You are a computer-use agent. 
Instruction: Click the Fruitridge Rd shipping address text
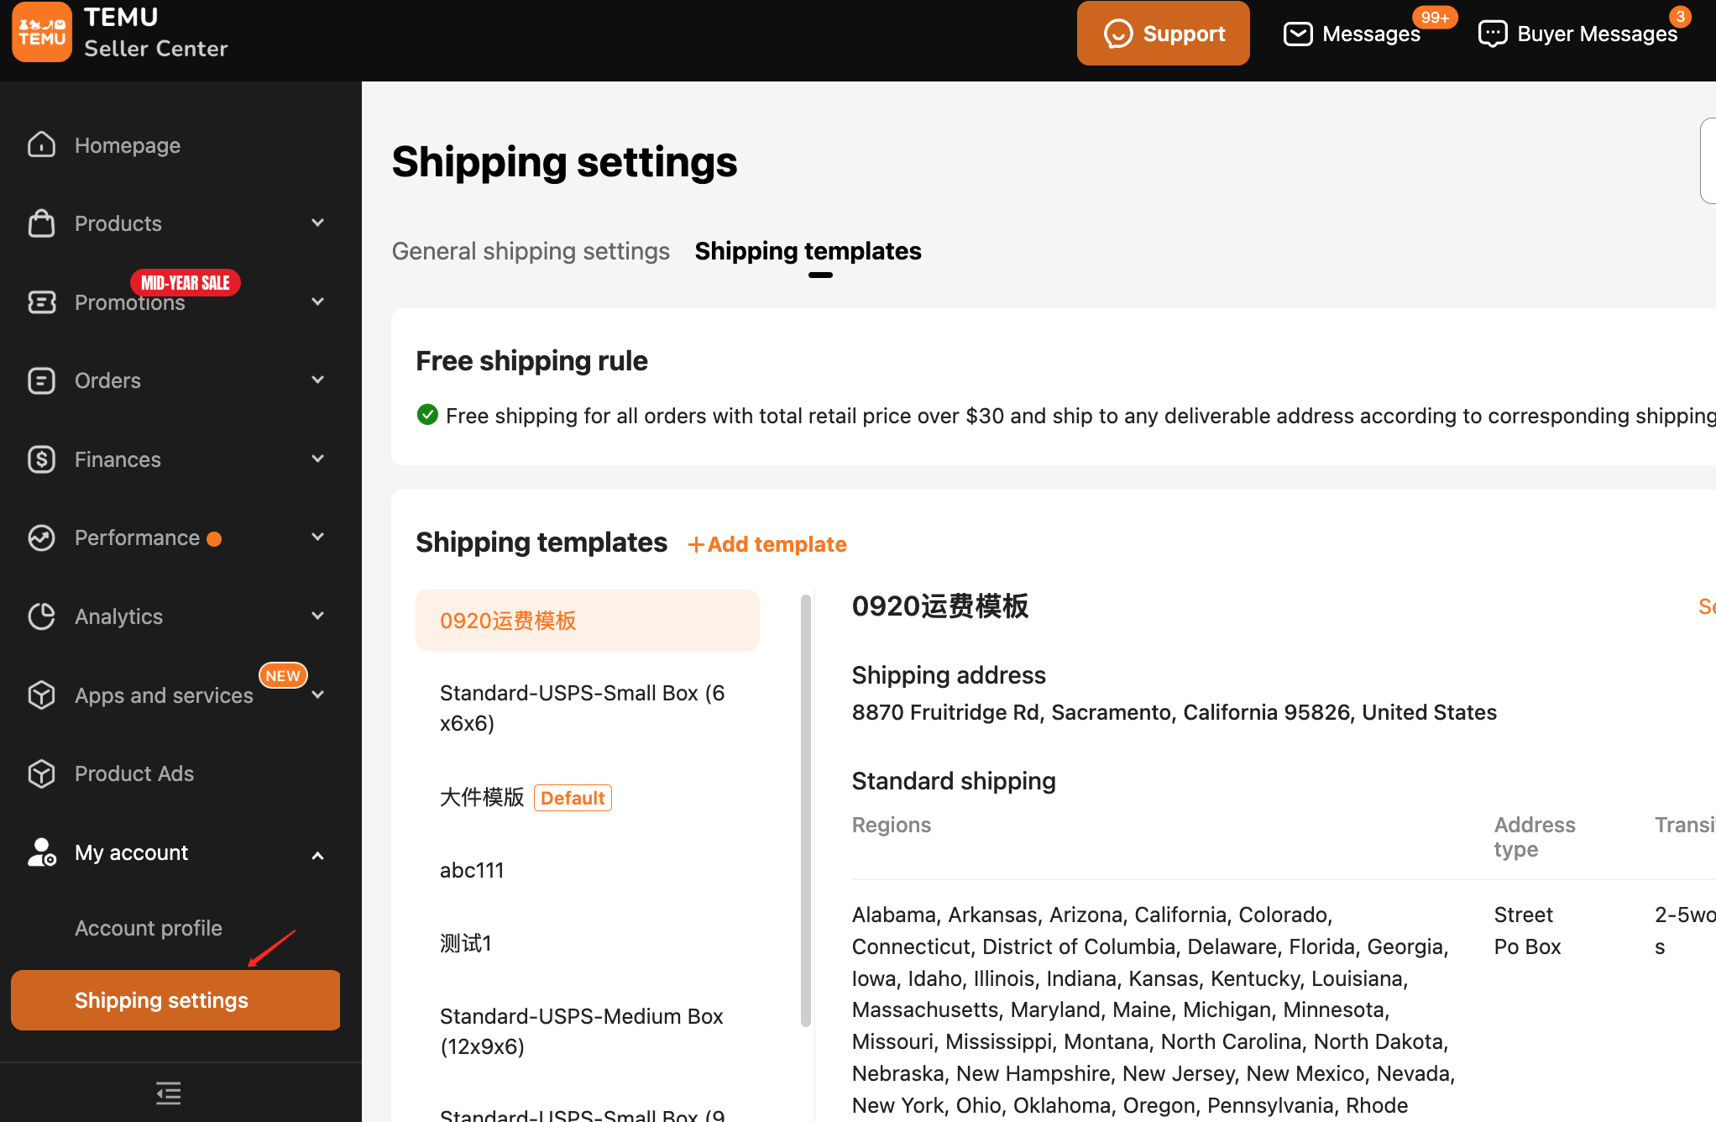pyautogui.click(x=1174, y=712)
